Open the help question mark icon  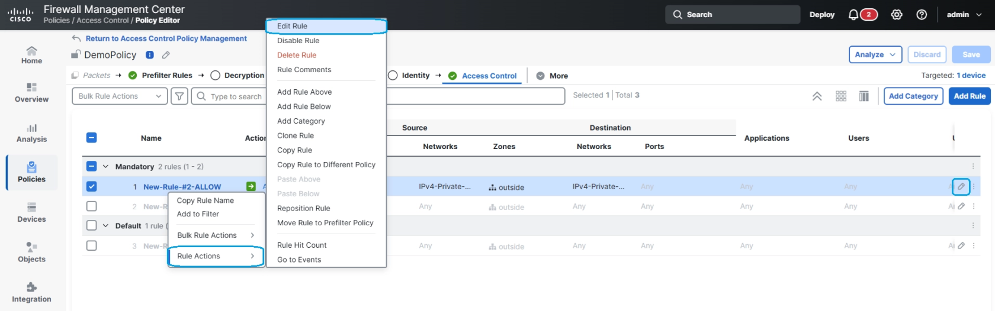(922, 15)
